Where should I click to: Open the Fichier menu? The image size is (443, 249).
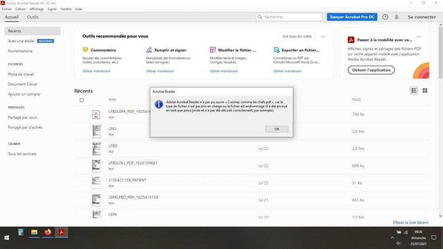click(7, 9)
